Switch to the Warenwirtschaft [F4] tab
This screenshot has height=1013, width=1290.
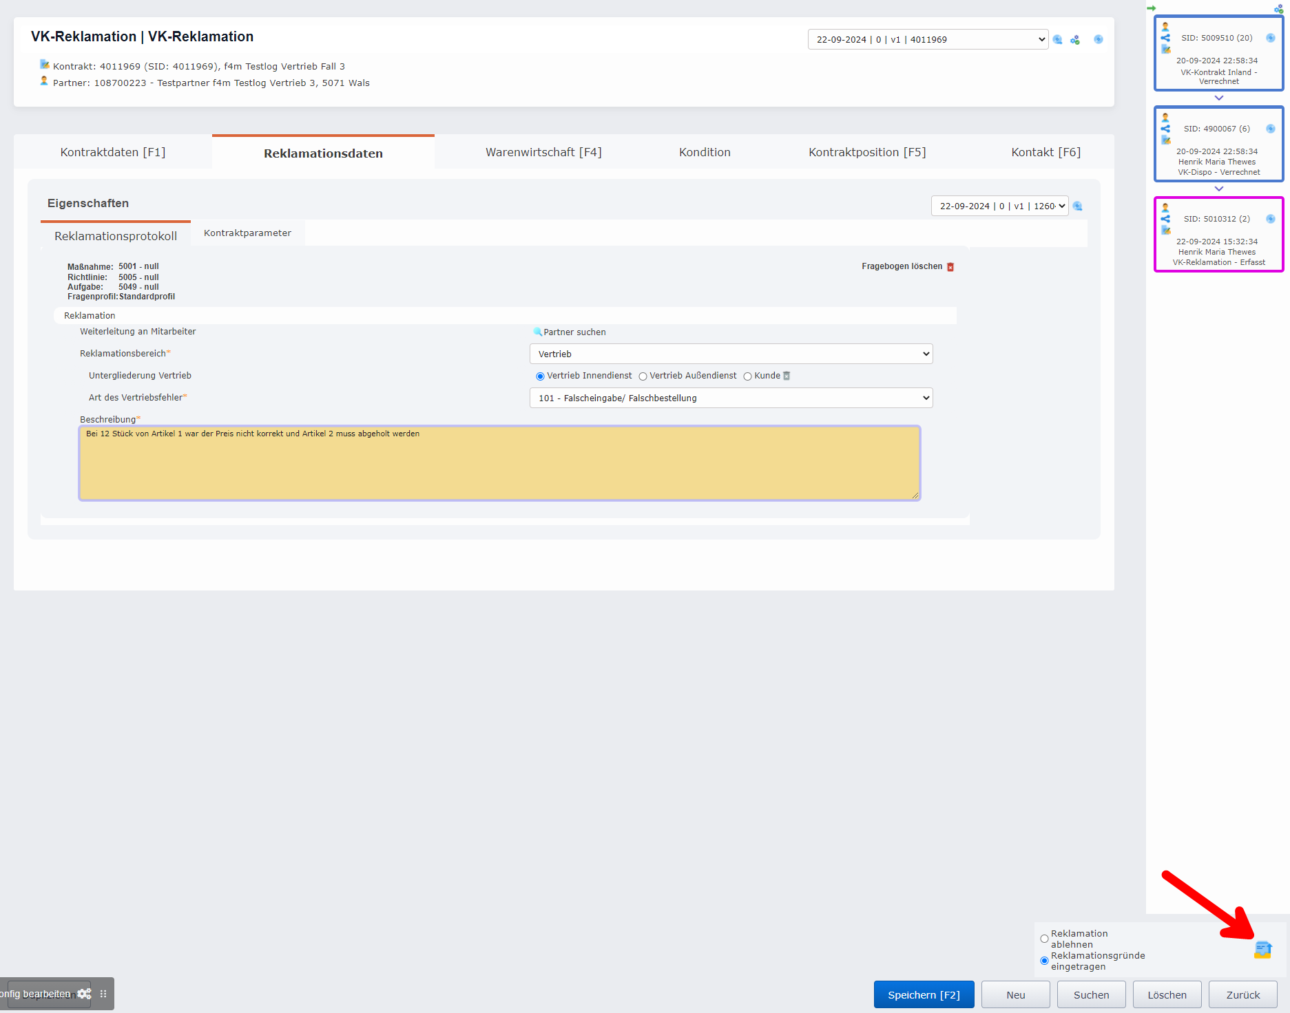pos(543,152)
